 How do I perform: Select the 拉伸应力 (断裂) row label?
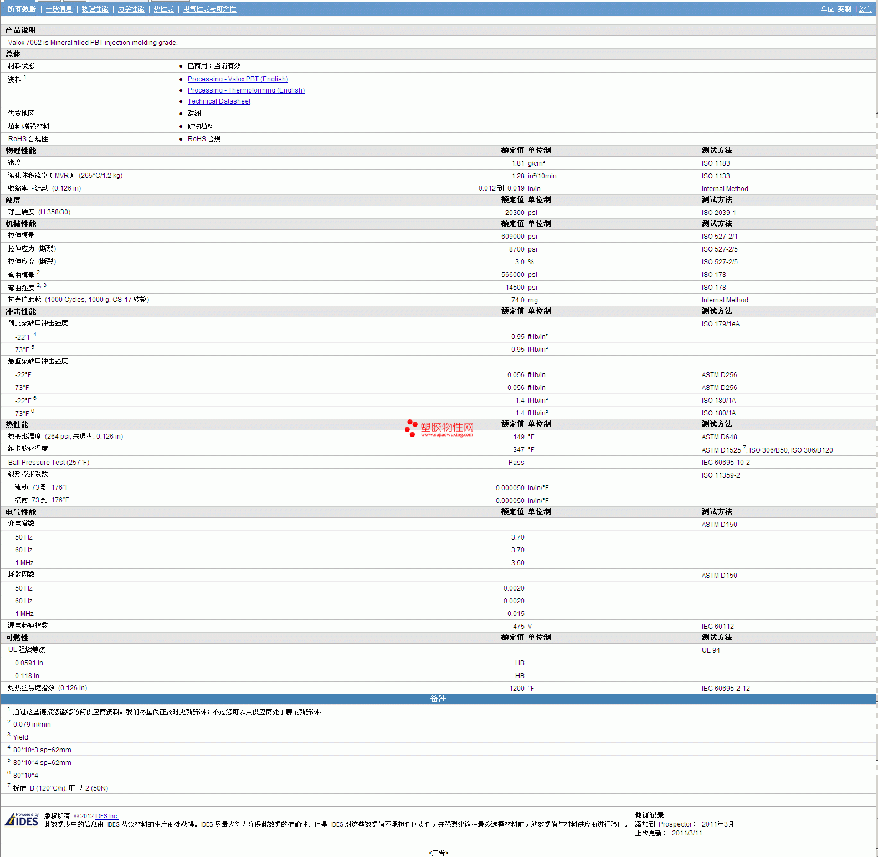pos(32,249)
